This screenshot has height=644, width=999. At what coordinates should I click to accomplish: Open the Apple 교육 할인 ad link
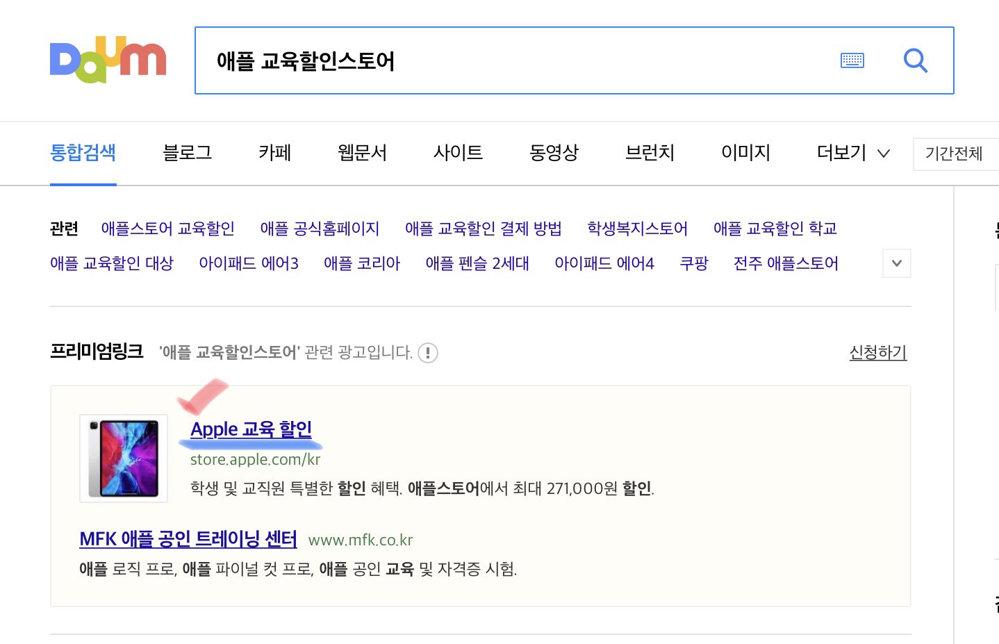point(251,429)
